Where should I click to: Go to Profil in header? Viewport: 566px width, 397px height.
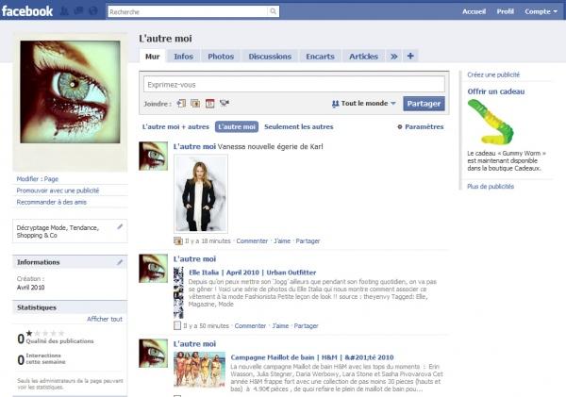(505, 11)
